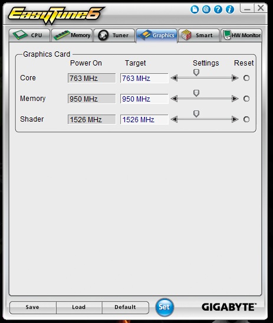Decrease Core clock with the left arrow

click(174, 78)
